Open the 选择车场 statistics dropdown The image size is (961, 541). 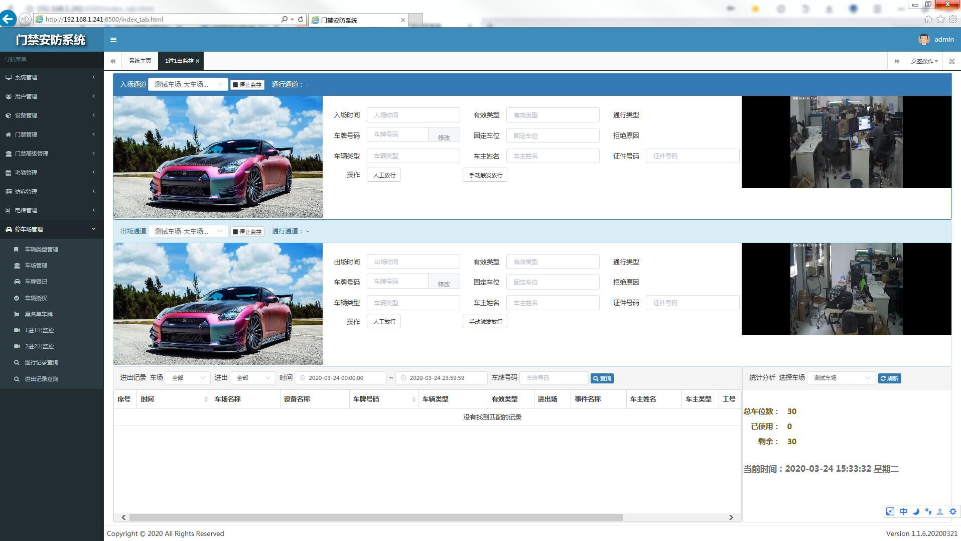pyautogui.click(x=842, y=378)
